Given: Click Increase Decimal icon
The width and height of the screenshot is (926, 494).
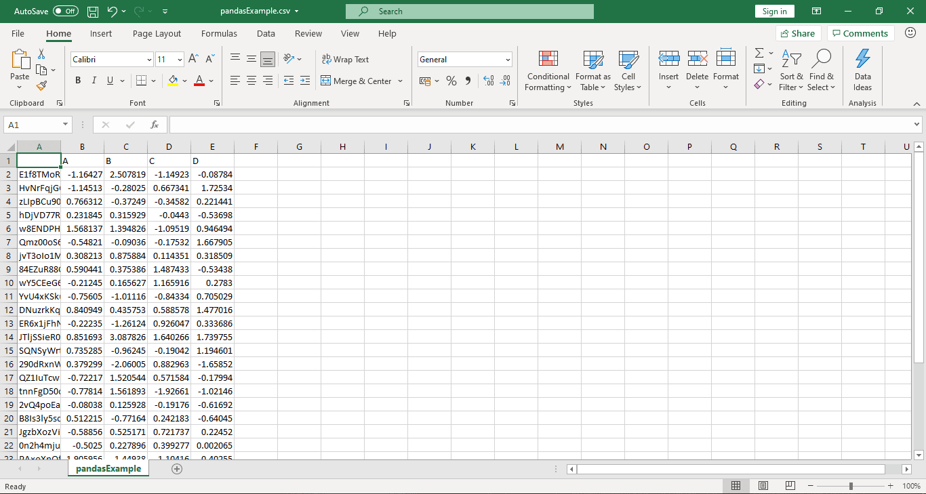Looking at the screenshot, I should [488, 81].
